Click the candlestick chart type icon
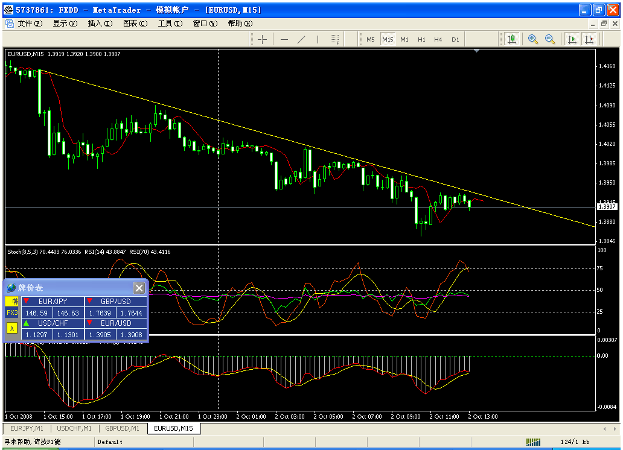Screen dimensions: 623x450 (512, 39)
